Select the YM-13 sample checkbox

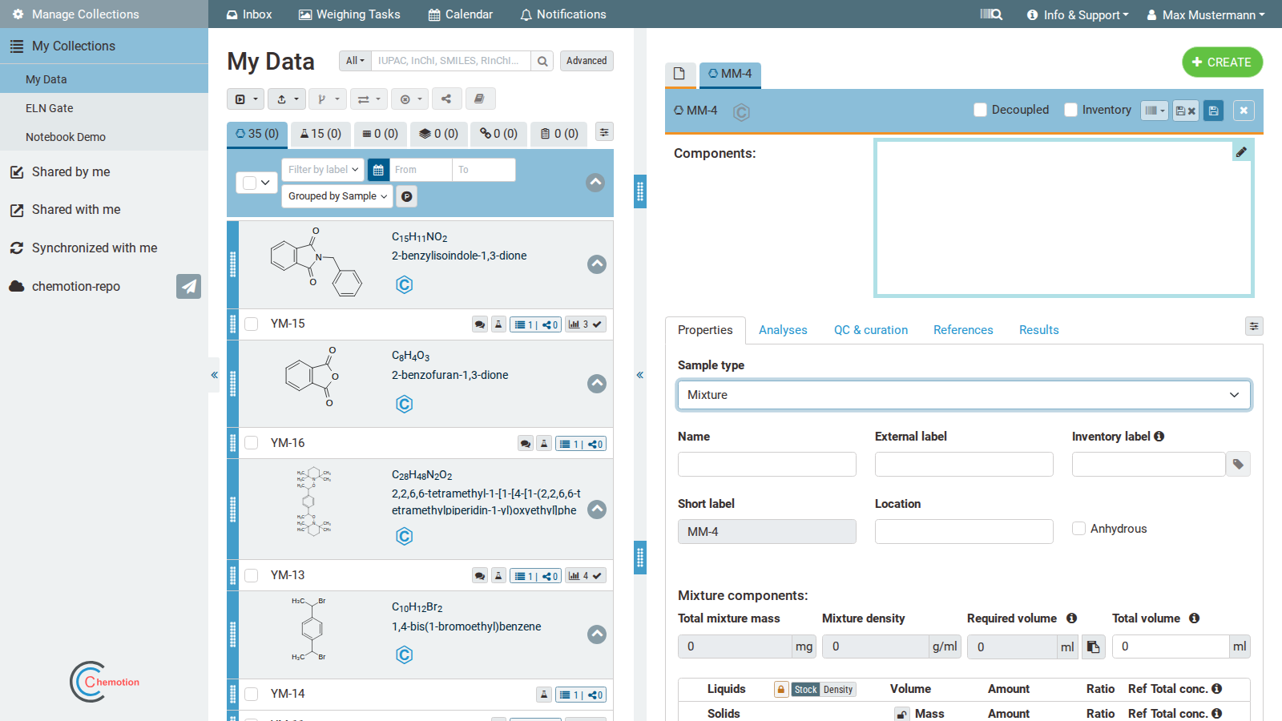252,575
